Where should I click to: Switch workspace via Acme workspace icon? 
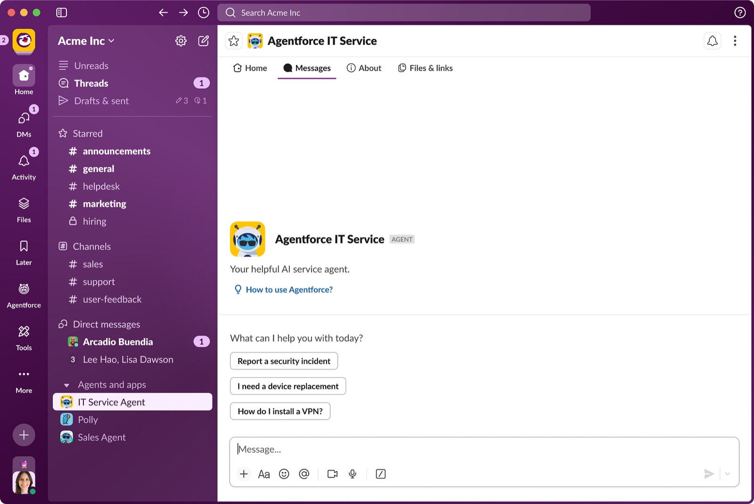[x=24, y=41]
